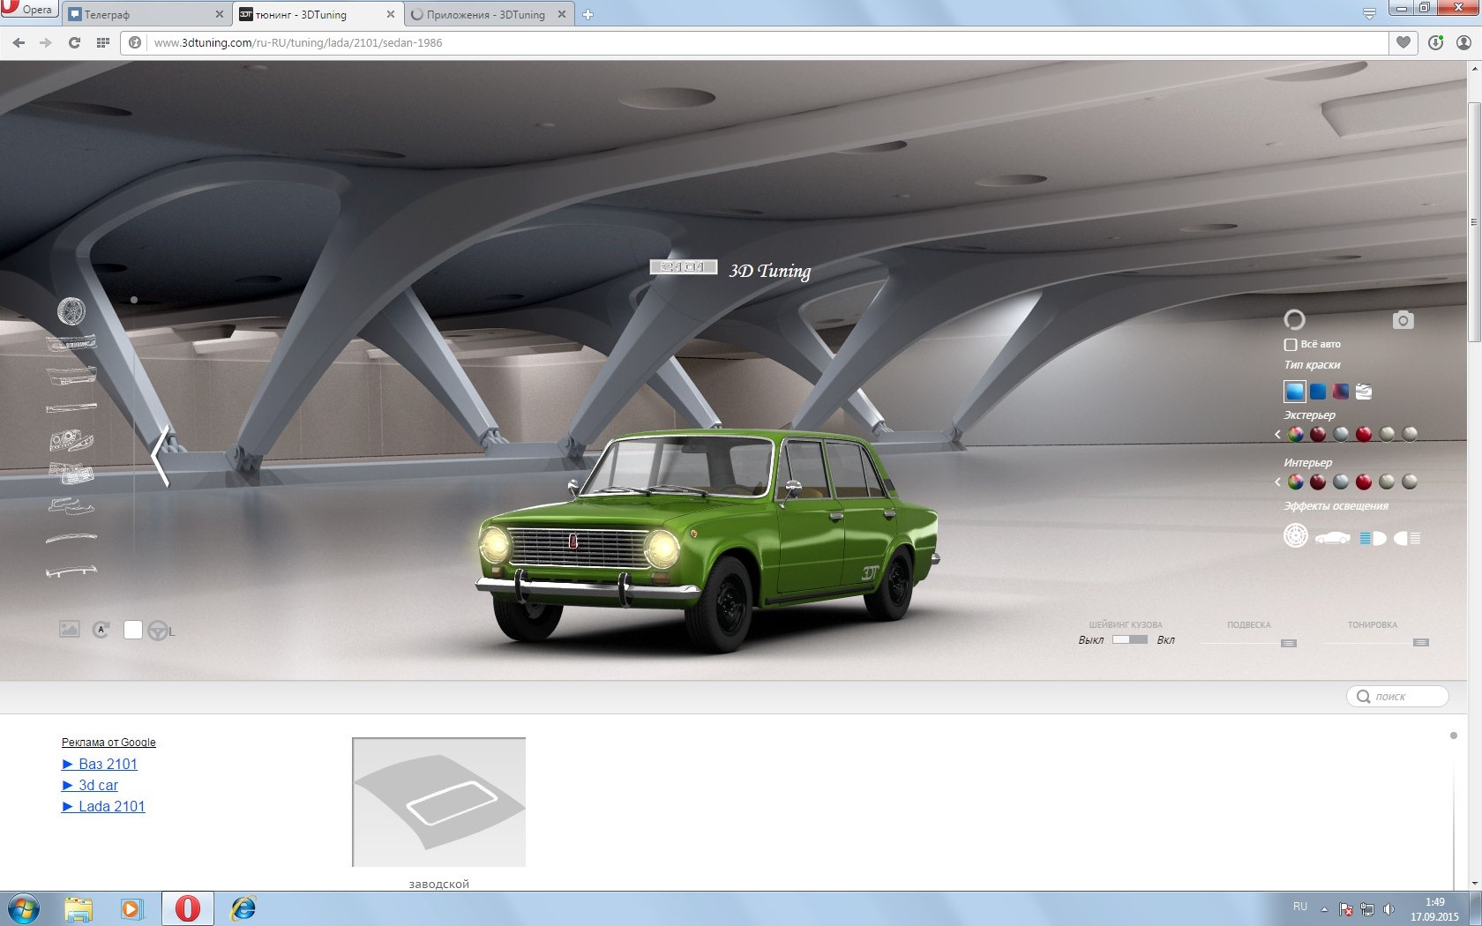
Task: Open the Opera main menu
Action: pyautogui.click(x=28, y=10)
